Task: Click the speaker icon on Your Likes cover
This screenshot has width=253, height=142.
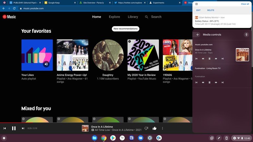Action: point(46,64)
